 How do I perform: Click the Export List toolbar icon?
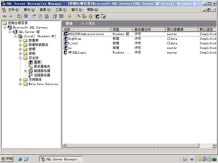pos(47,16)
